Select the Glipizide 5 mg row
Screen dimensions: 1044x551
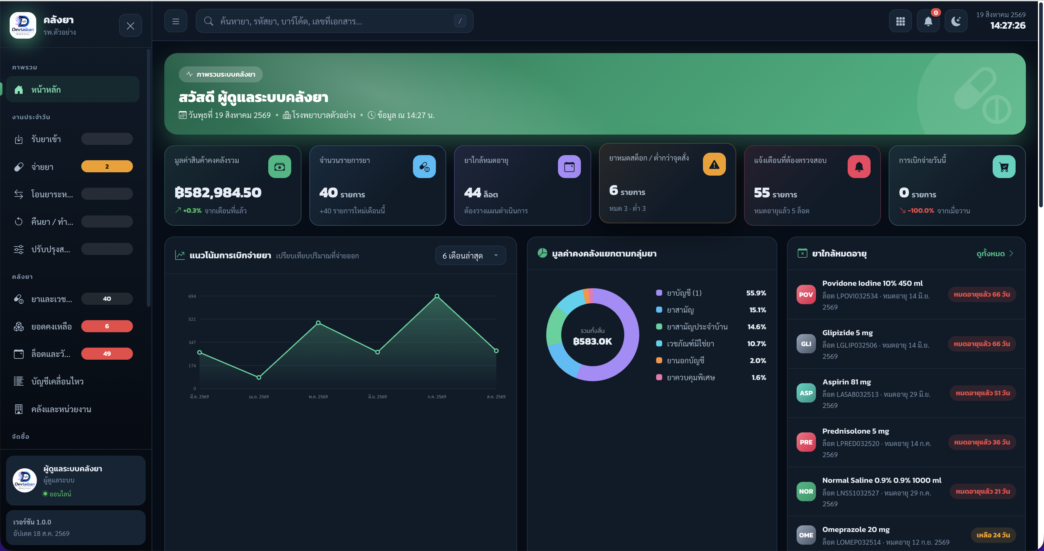[906, 344]
